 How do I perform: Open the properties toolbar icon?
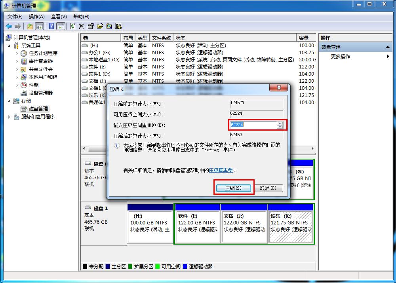pyautogui.click(x=91, y=26)
